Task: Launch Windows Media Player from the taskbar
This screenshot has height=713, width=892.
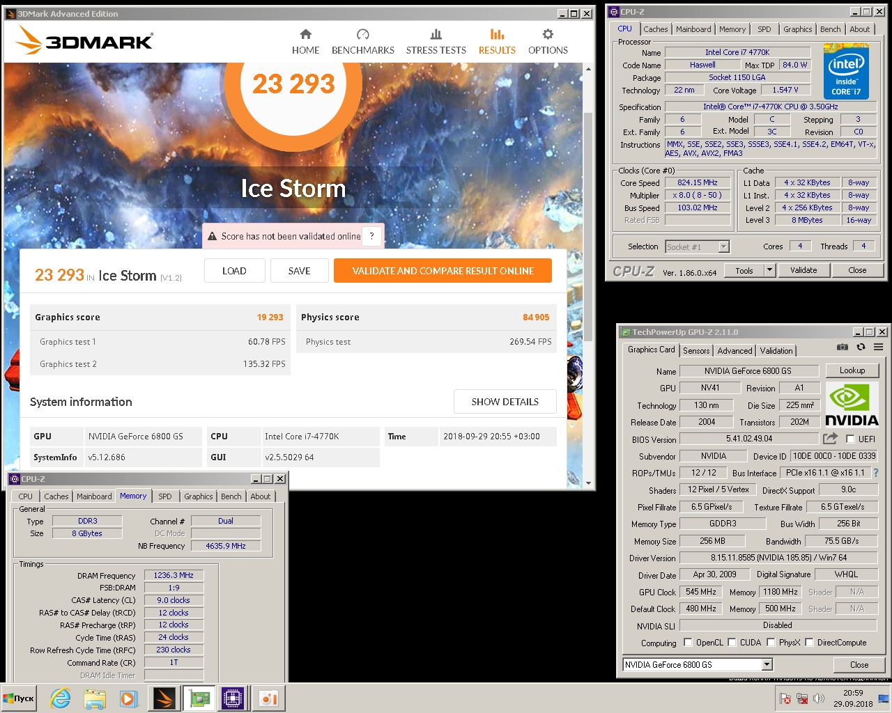Action: 128,698
